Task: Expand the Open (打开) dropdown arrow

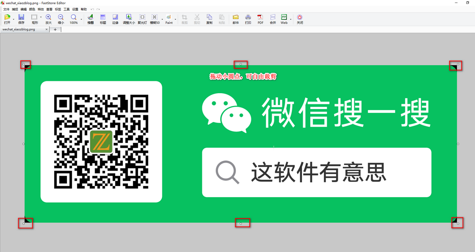Action: click(x=13, y=19)
